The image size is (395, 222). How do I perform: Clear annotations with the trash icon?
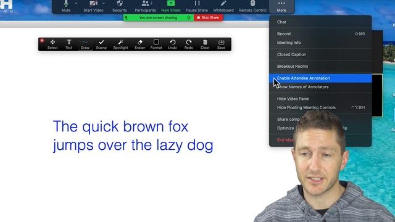205,44
